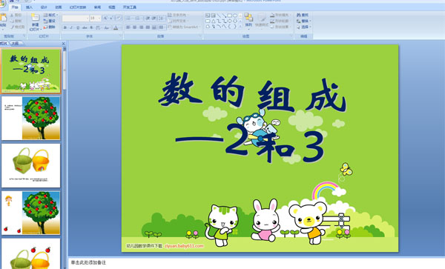Select the second slide thumbnail with apple tree
Viewport: 445px width, 269px height.
click(x=31, y=119)
